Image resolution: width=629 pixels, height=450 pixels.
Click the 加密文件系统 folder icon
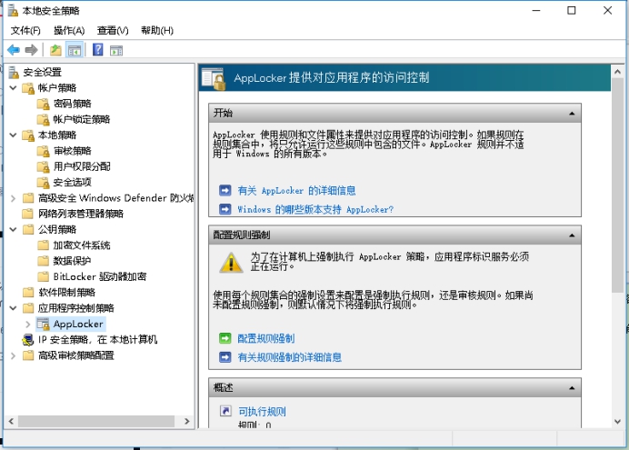(43, 245)
